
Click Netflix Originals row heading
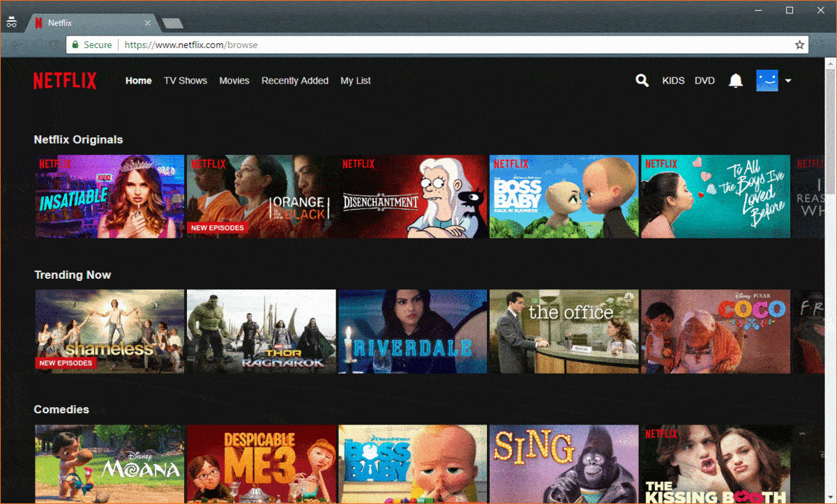coord(78,139)
